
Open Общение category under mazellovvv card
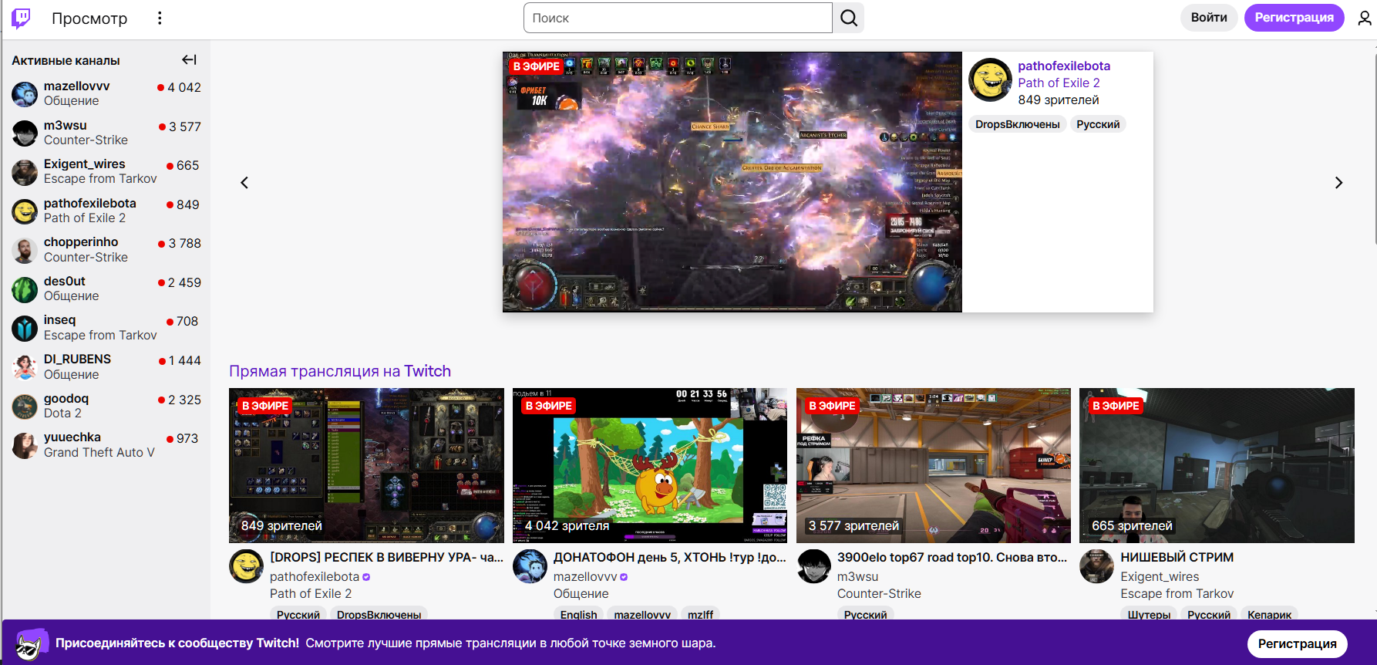click(581, 593)
